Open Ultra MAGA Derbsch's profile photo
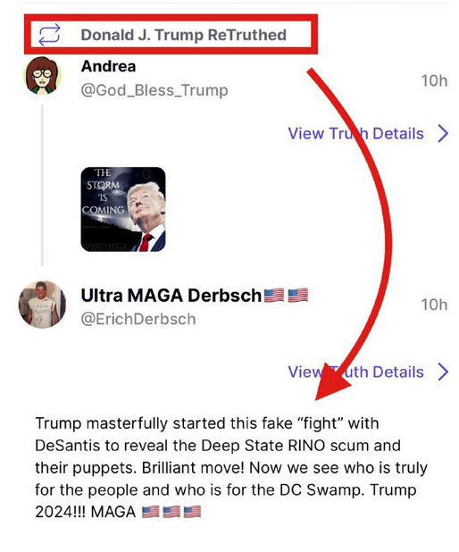The image size is (459, 552). point(42,305)
